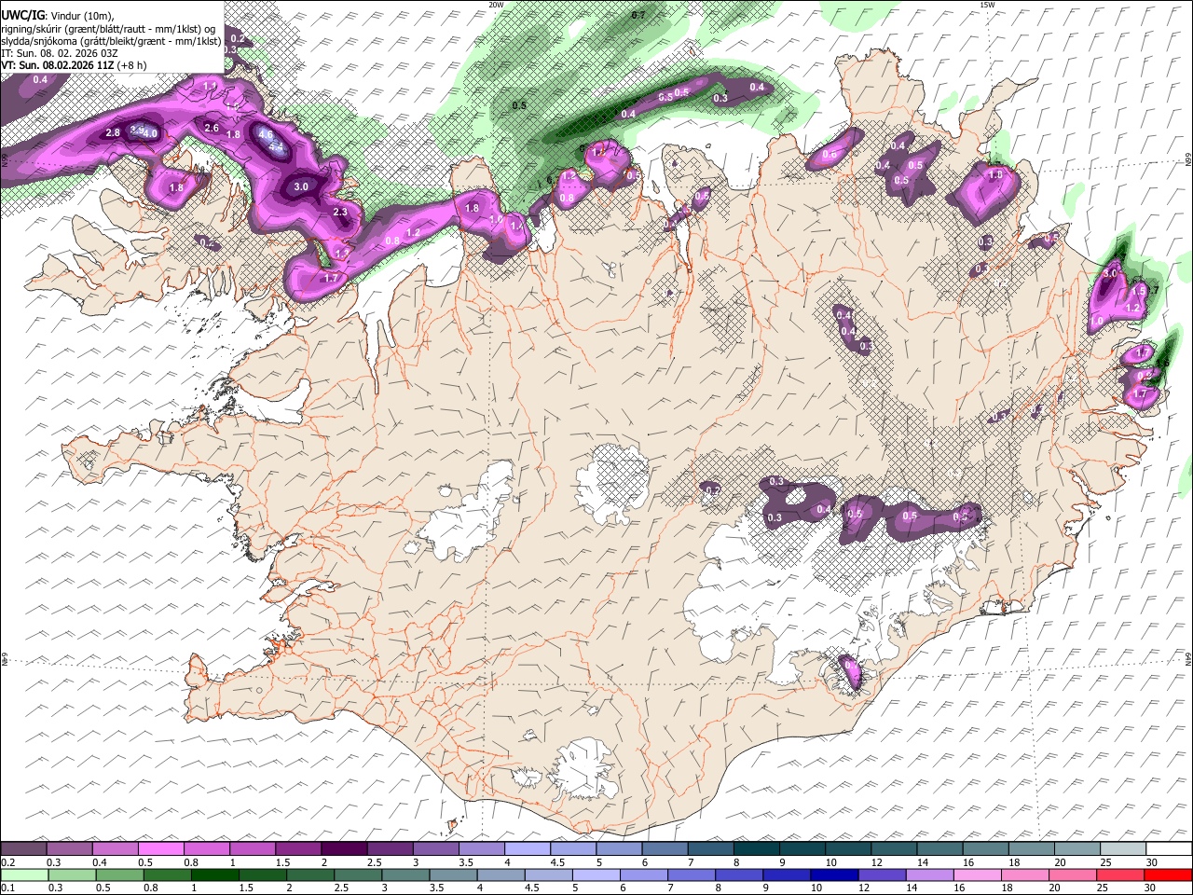Click the 2.6 precipitation value label
1193x895 pixels.
point(212,129)
